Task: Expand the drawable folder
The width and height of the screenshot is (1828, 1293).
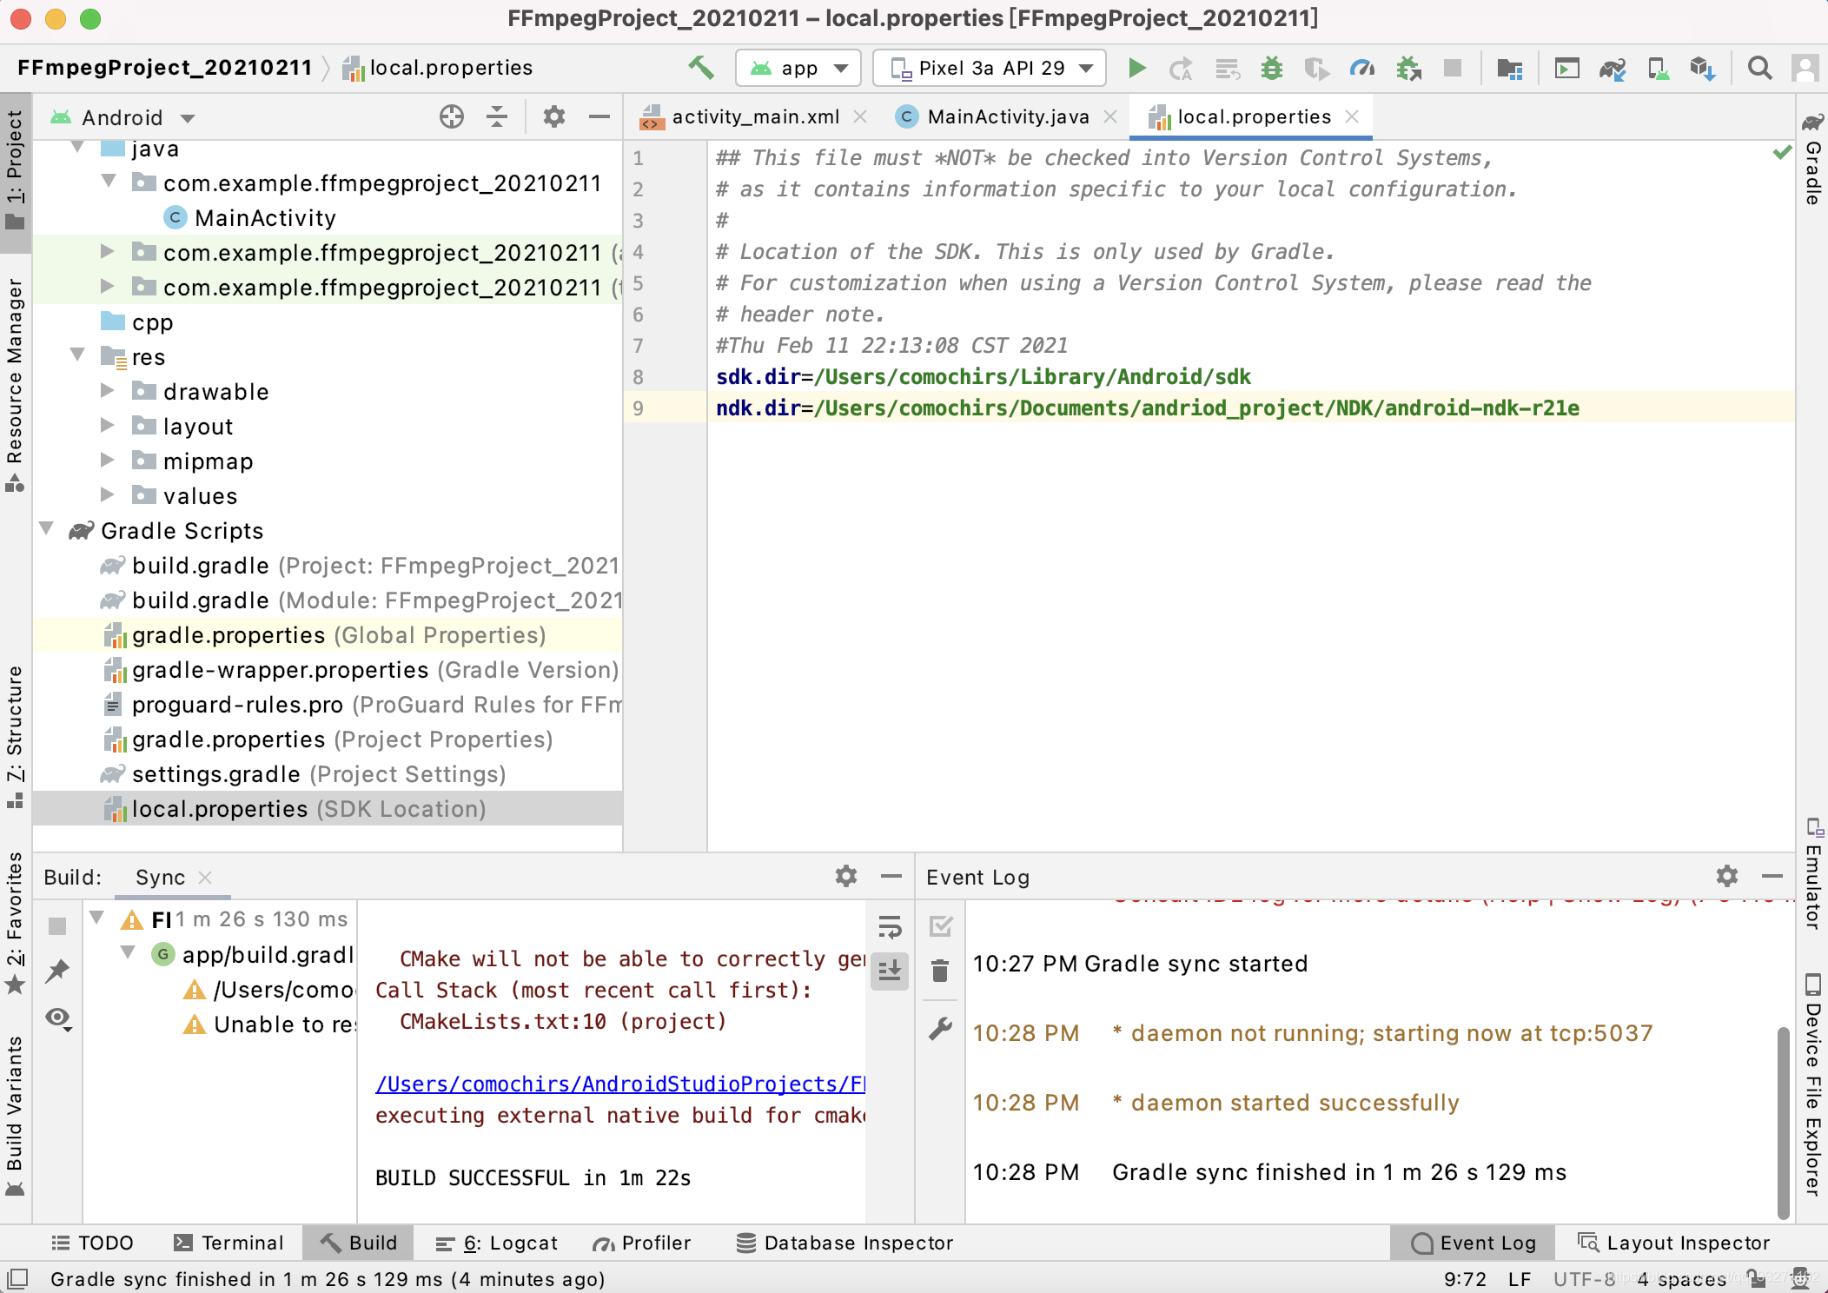Action: [108, 391]
